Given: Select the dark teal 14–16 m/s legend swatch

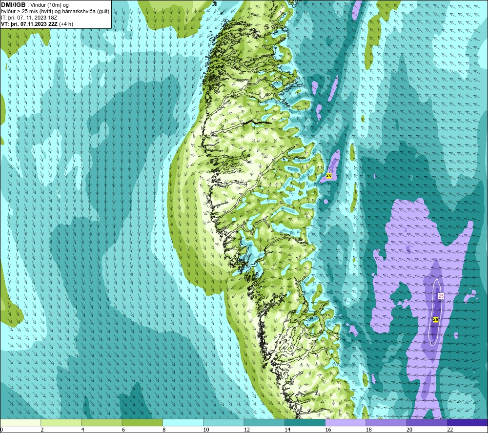Looking at the screenshot, I should pos(305,422).
